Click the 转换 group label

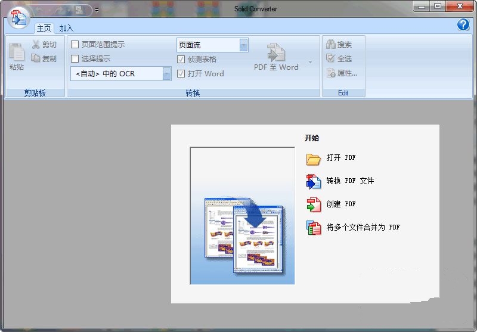[x=193, y=93]
